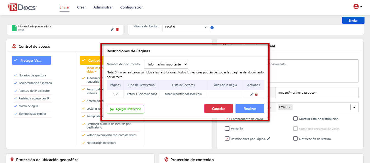
Task: Open the Nombre de documento dropdown
Action: 166,64
